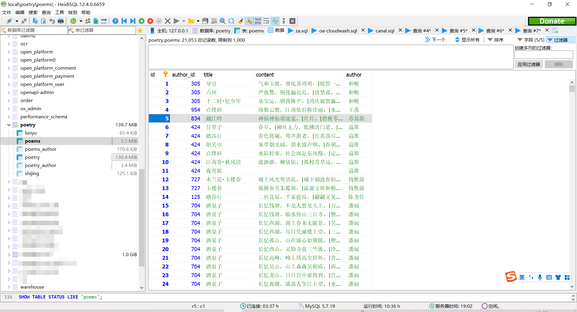Screen dimensions: 577x312
Task: Expand the open_platform database node
Action: [9, 52]
